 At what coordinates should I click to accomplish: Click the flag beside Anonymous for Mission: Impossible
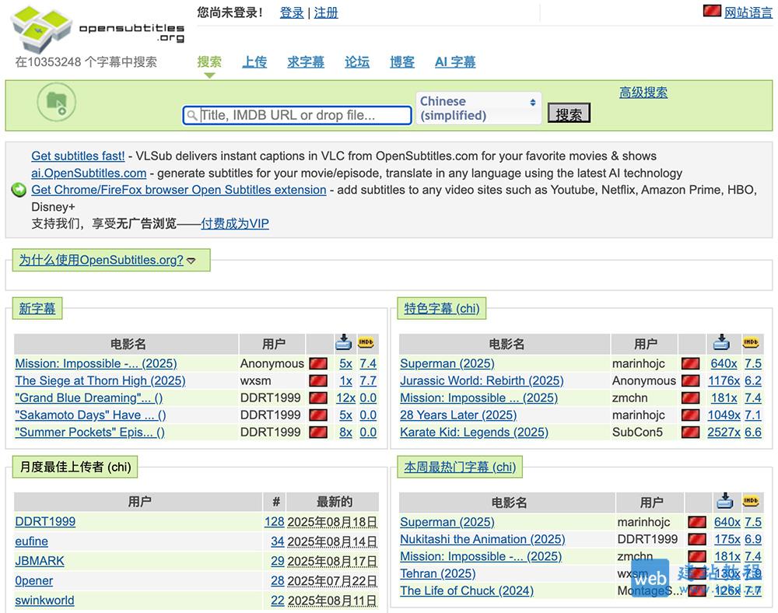click(x=318, y=363)
